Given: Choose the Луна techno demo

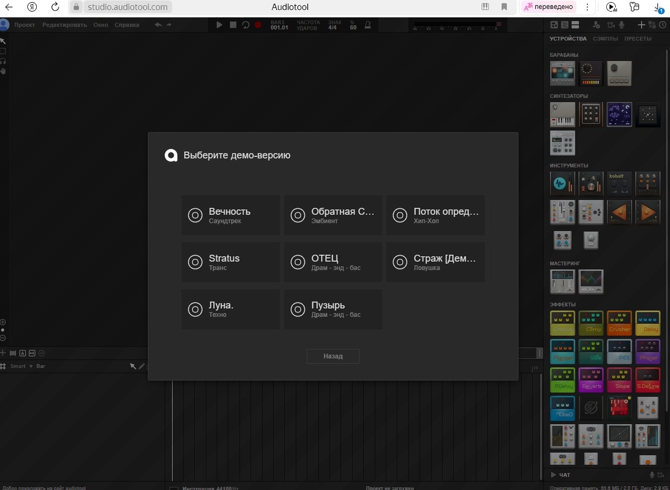Looking at the screenshot, I should click(x=231, y=309).
